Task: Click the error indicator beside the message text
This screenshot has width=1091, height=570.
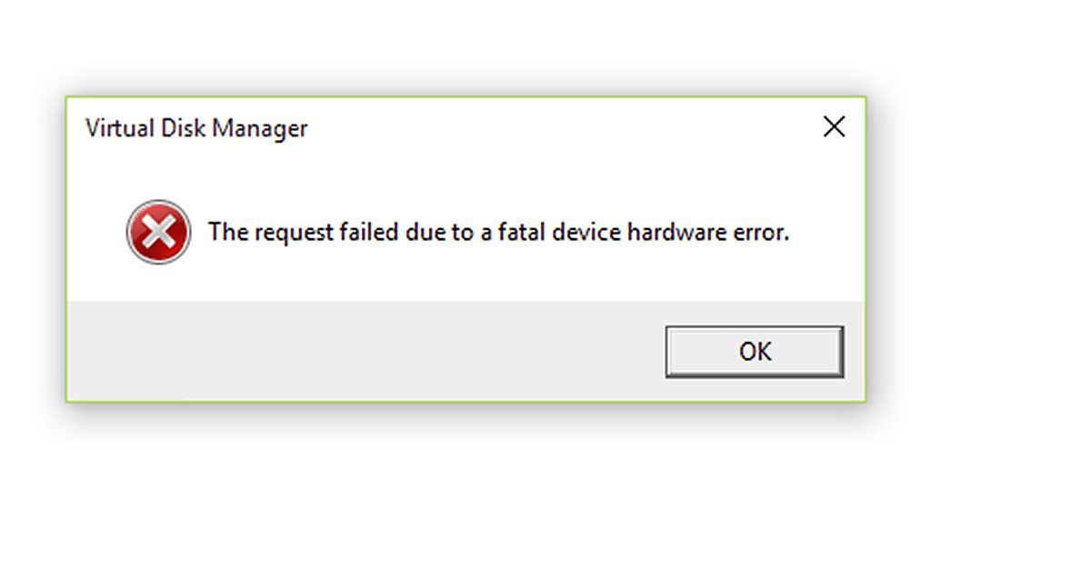Action: 158,232
